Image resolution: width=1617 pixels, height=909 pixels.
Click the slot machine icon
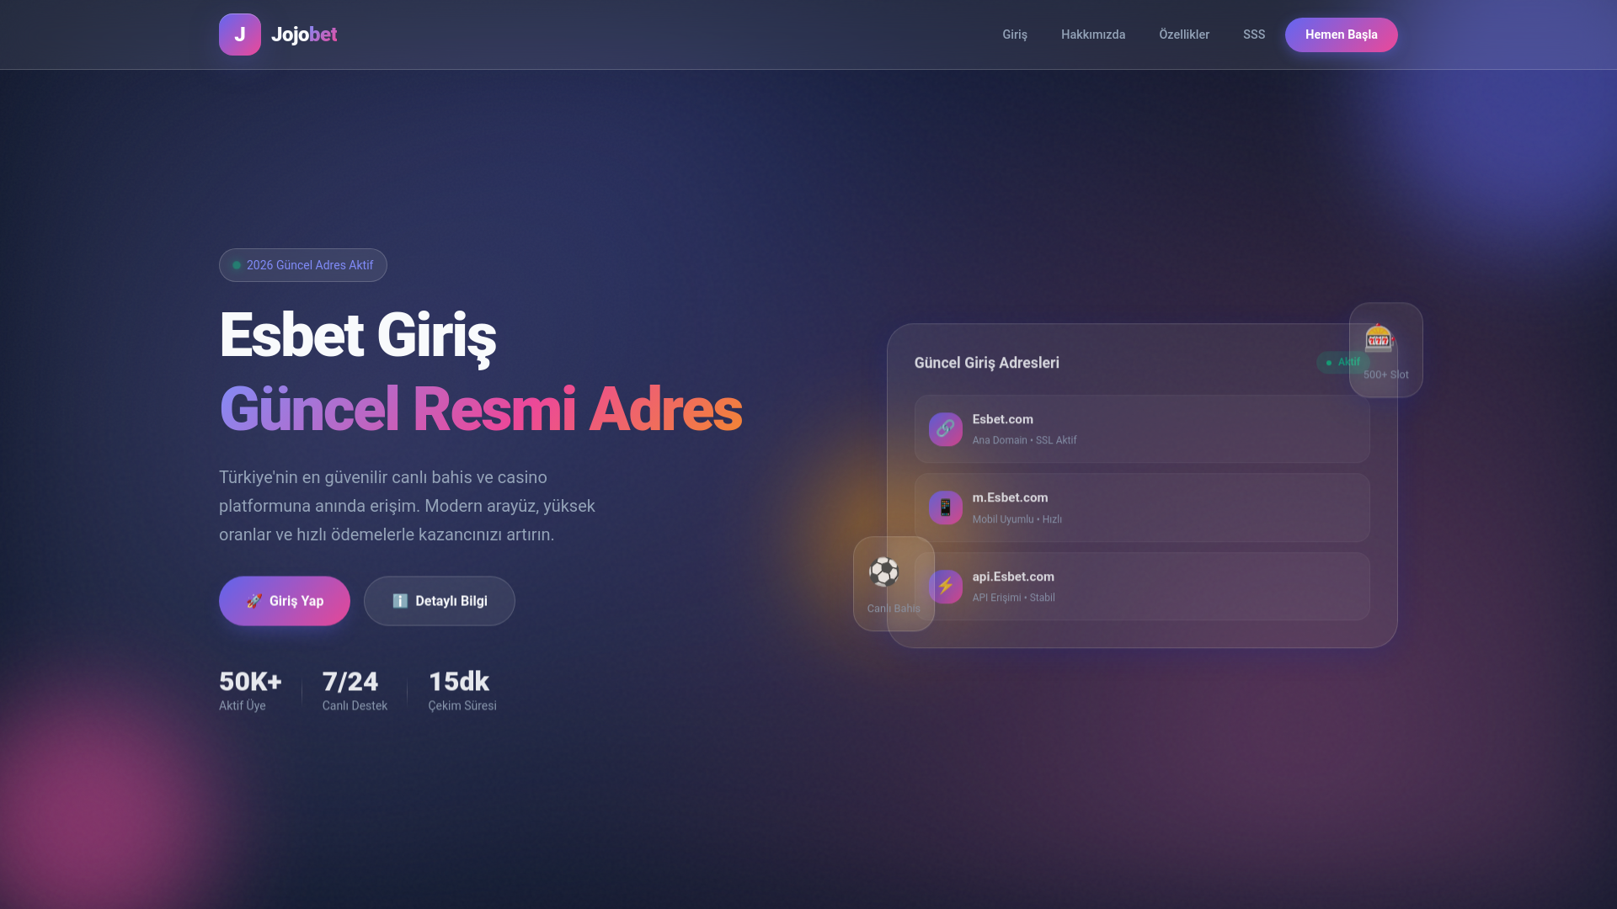1380,338
